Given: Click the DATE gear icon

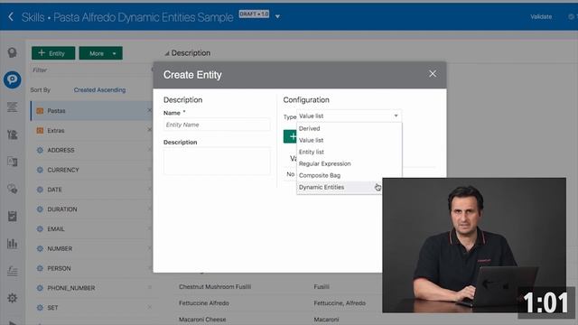Looking at the screenshot, I should (40, 190).
